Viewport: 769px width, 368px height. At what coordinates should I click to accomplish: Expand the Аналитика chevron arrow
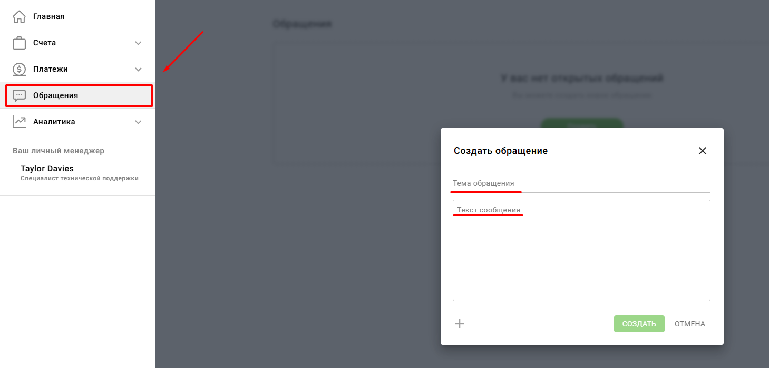pos(138,122)
